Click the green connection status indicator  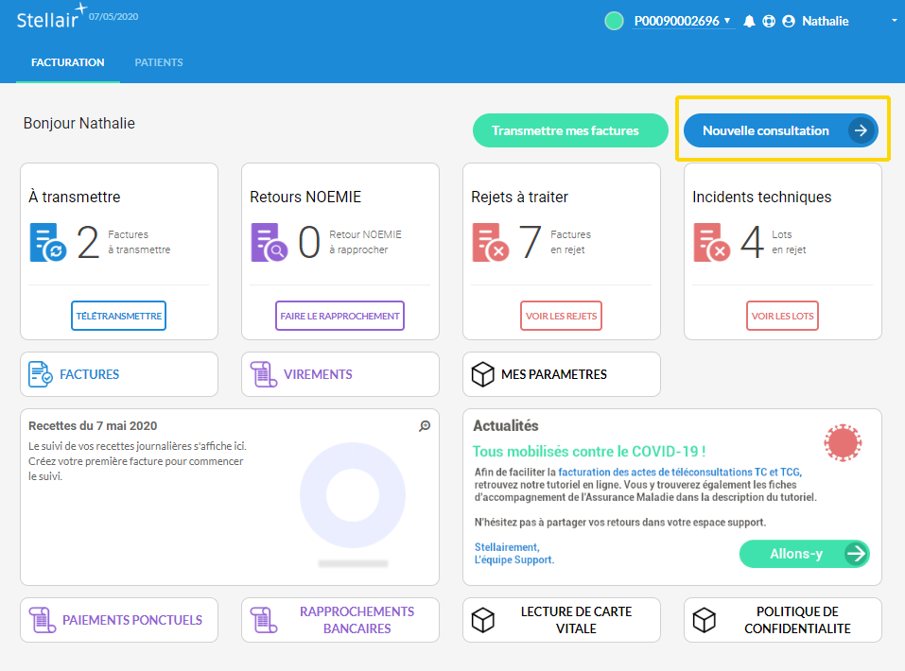pyautogui.click(x=614, y=21)
